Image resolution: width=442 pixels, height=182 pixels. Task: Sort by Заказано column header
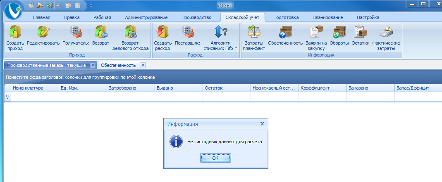(x=370, y=88)
